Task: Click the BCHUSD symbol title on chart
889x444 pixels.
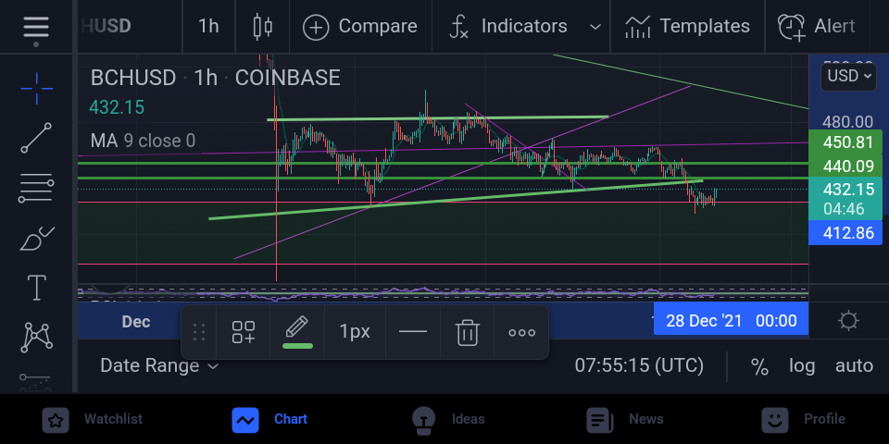Action: coord(216,78)
